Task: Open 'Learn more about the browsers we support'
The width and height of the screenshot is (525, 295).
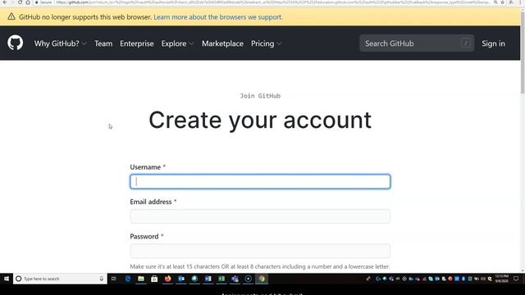Action: [x=218, y=17]
